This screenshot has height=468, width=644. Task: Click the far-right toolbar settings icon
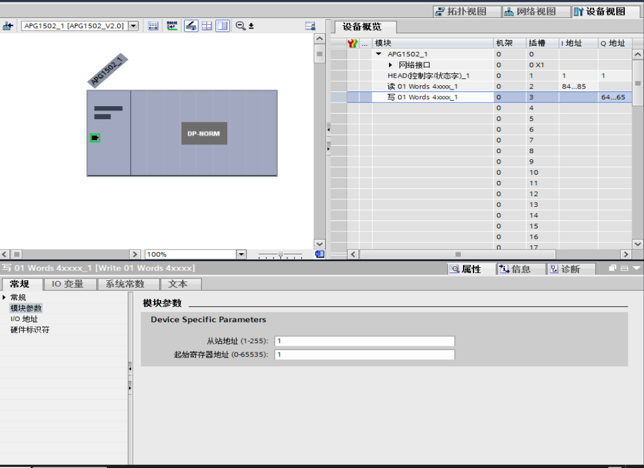(x=310, y=26)
